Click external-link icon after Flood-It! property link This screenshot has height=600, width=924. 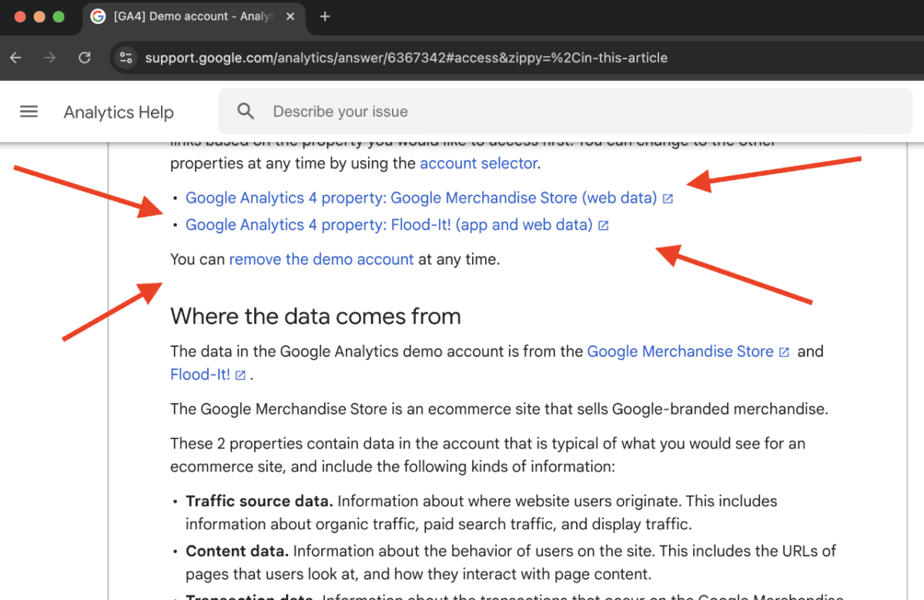[x=604, y=225]
